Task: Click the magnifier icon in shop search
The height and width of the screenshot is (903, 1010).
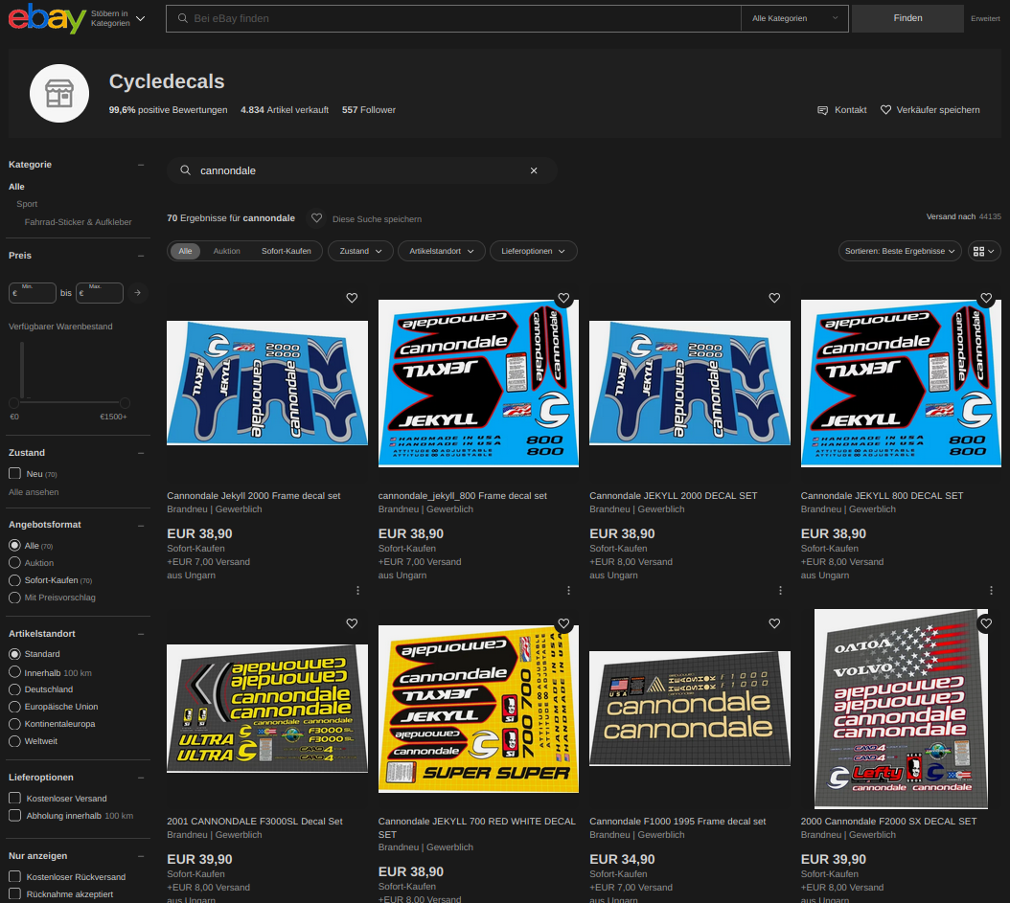Action: (x=186, y=170)
